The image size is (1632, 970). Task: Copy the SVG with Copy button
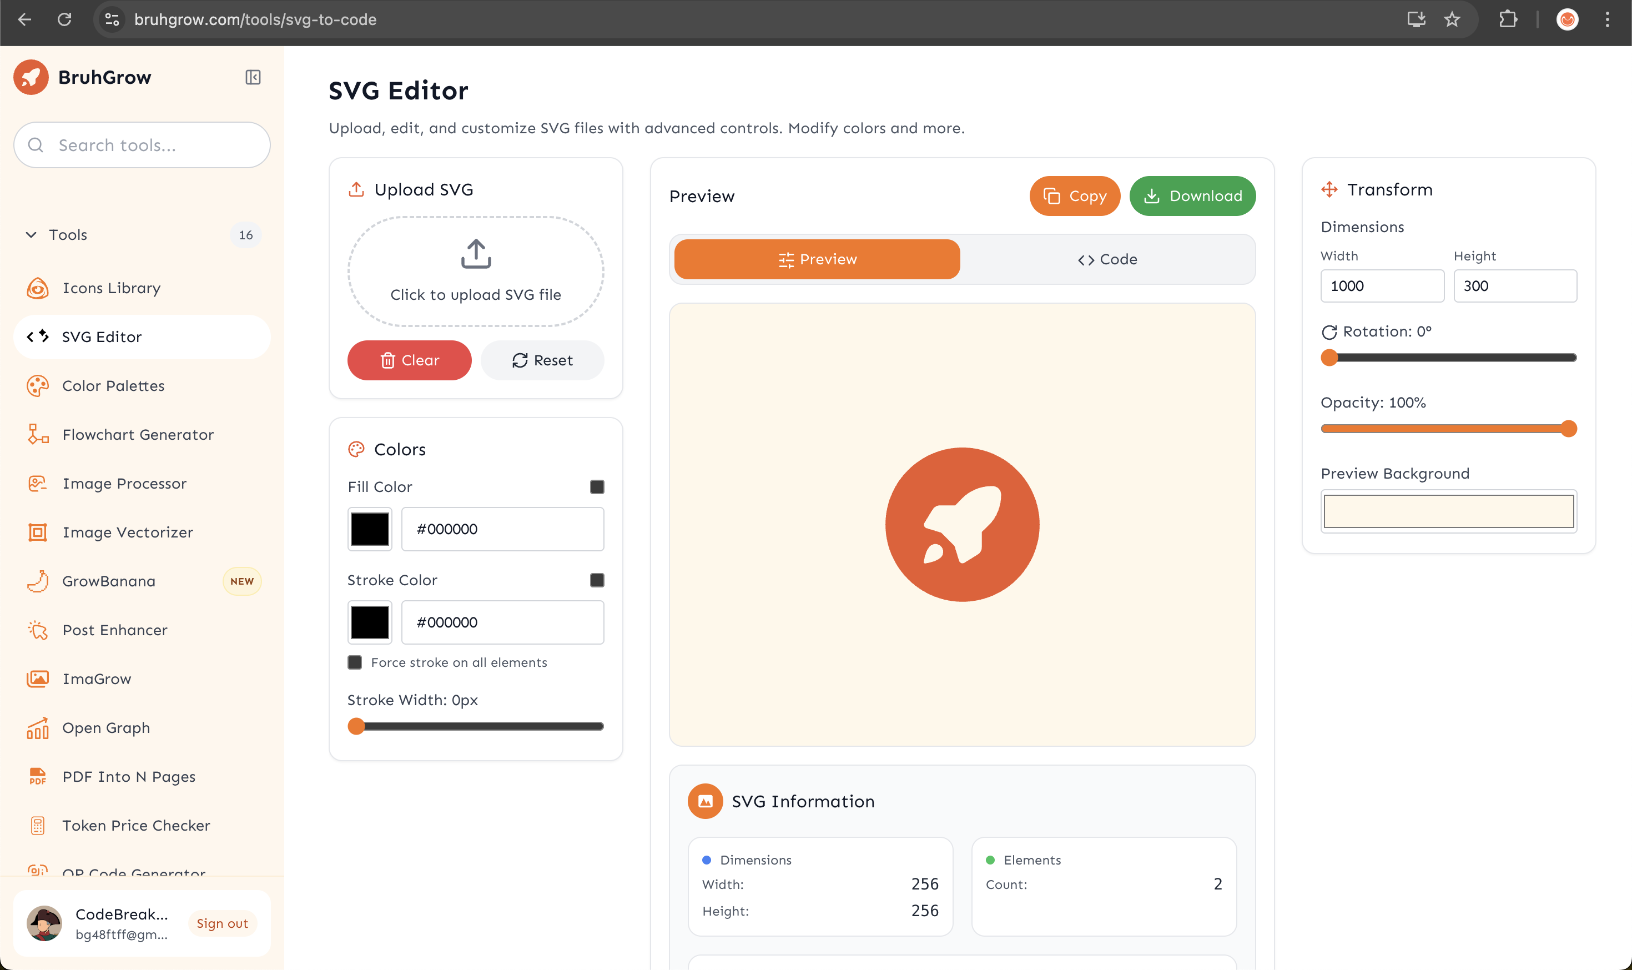tap(1075, 196)
